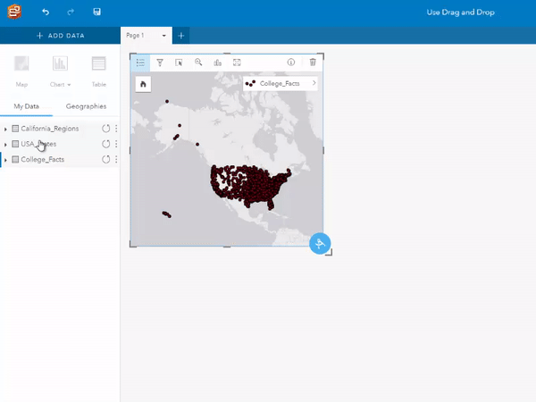Image resolution: width=536 pixels, height=402 pixels.
Task: Select the California_Regions dataset name
Action: click(50, 129)
